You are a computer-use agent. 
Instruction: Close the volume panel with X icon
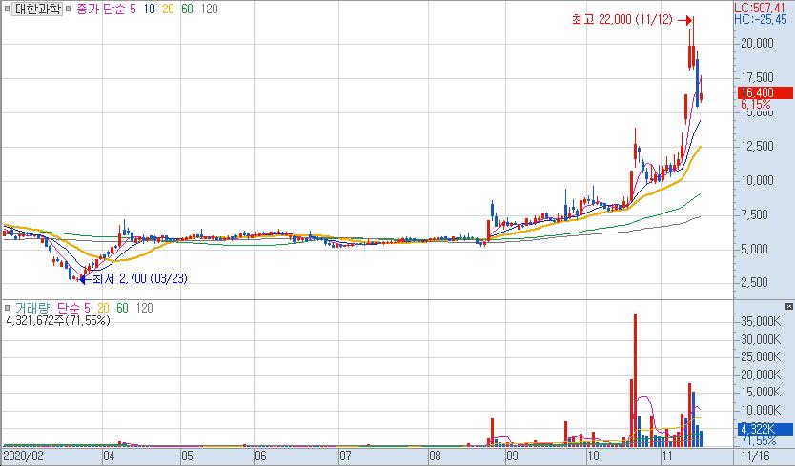pos(789,306)
